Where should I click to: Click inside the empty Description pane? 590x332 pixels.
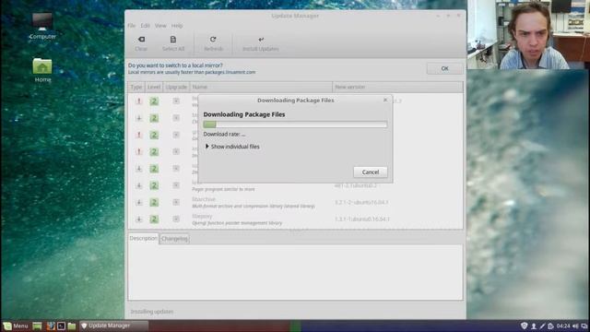click(x=295, y=272)
